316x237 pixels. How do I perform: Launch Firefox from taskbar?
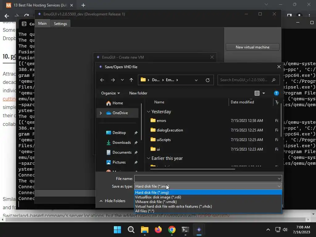tap(158, 230)
